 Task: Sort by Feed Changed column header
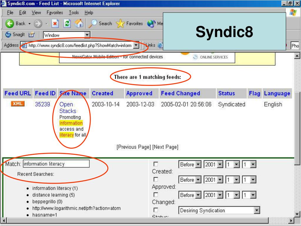pyautogui.click(x=180, y=93)
